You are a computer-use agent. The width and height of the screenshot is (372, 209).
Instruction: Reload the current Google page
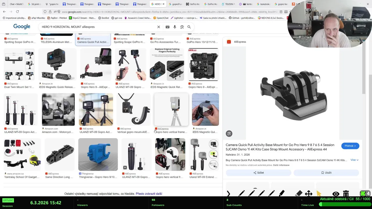(17, 12)
